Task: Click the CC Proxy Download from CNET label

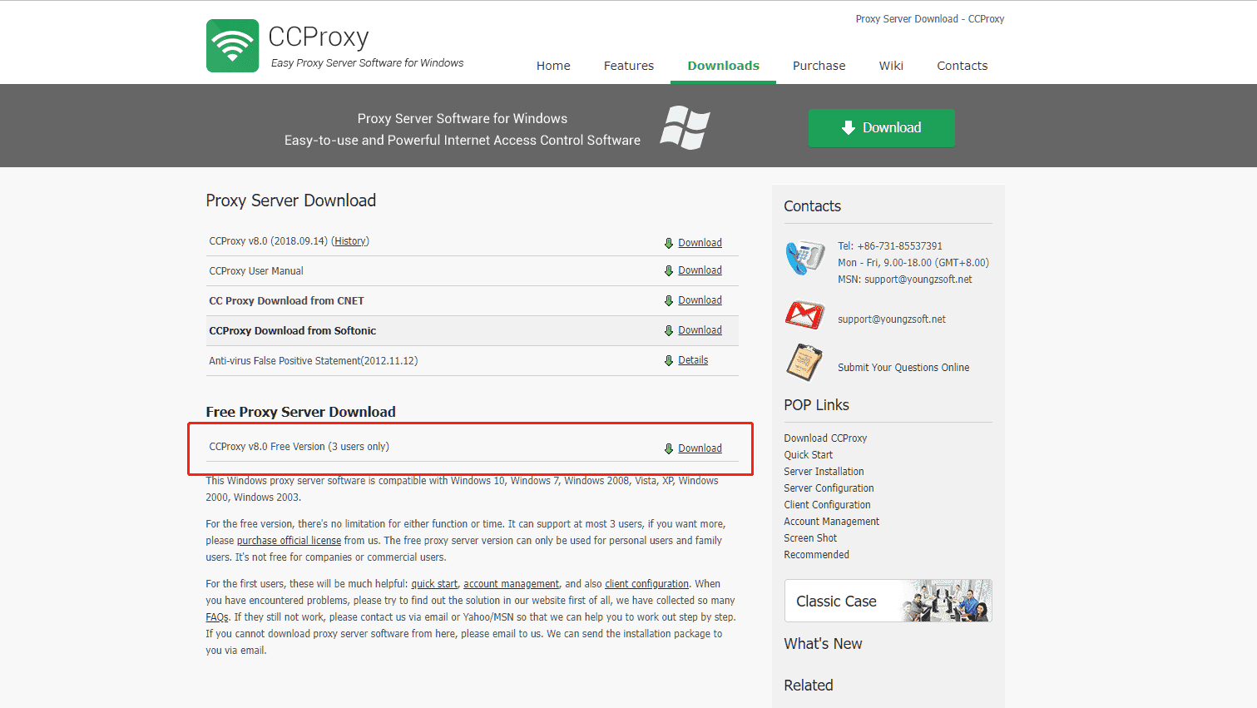Action: (x=286, y=301)
